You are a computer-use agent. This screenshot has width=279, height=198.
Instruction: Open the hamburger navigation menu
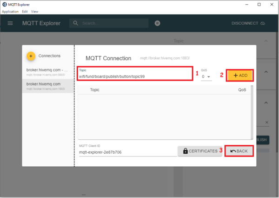10,23
